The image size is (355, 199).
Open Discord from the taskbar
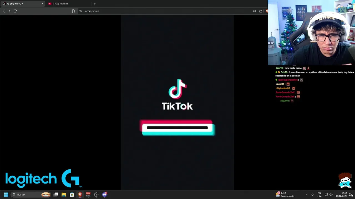point(105,195)
